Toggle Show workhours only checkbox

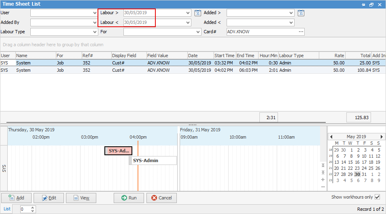[377, 197]
